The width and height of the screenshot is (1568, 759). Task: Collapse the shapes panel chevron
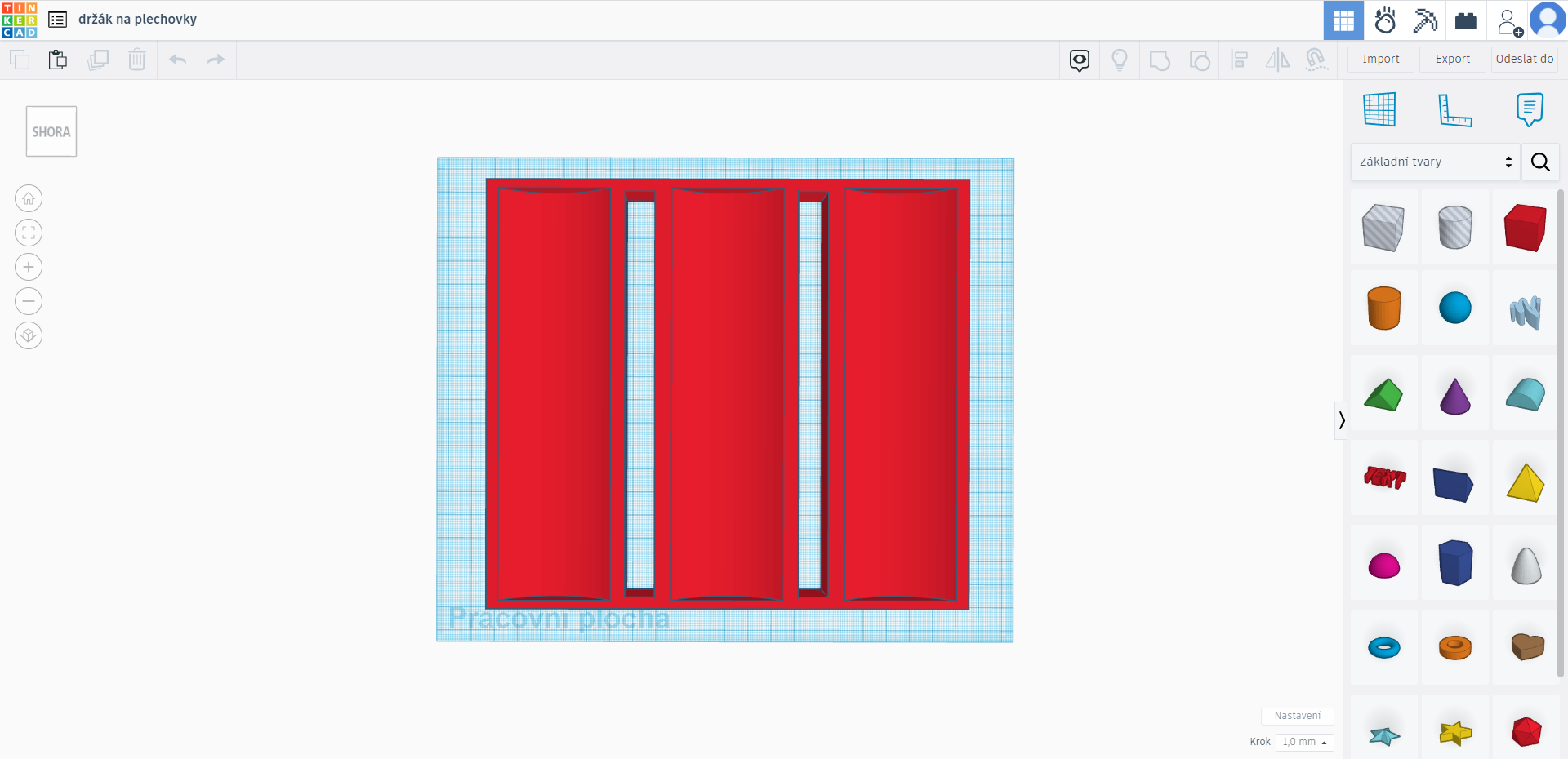pyautogui.click(x=1341, y=420)
